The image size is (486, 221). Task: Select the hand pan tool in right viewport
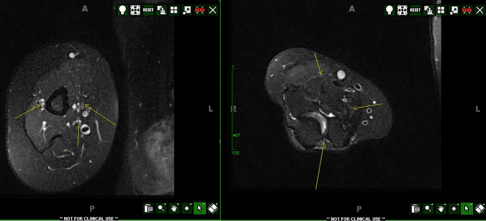pyautogui.click(x=442, y=208)
